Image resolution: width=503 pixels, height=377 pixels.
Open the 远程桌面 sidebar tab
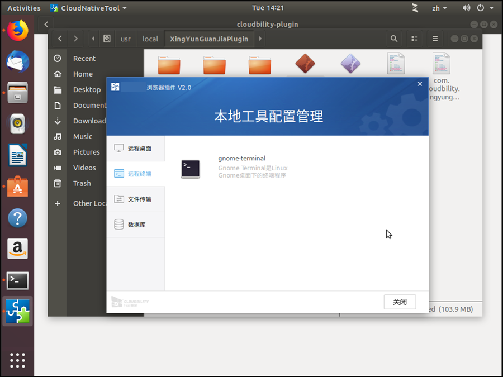tap(136, 149)
